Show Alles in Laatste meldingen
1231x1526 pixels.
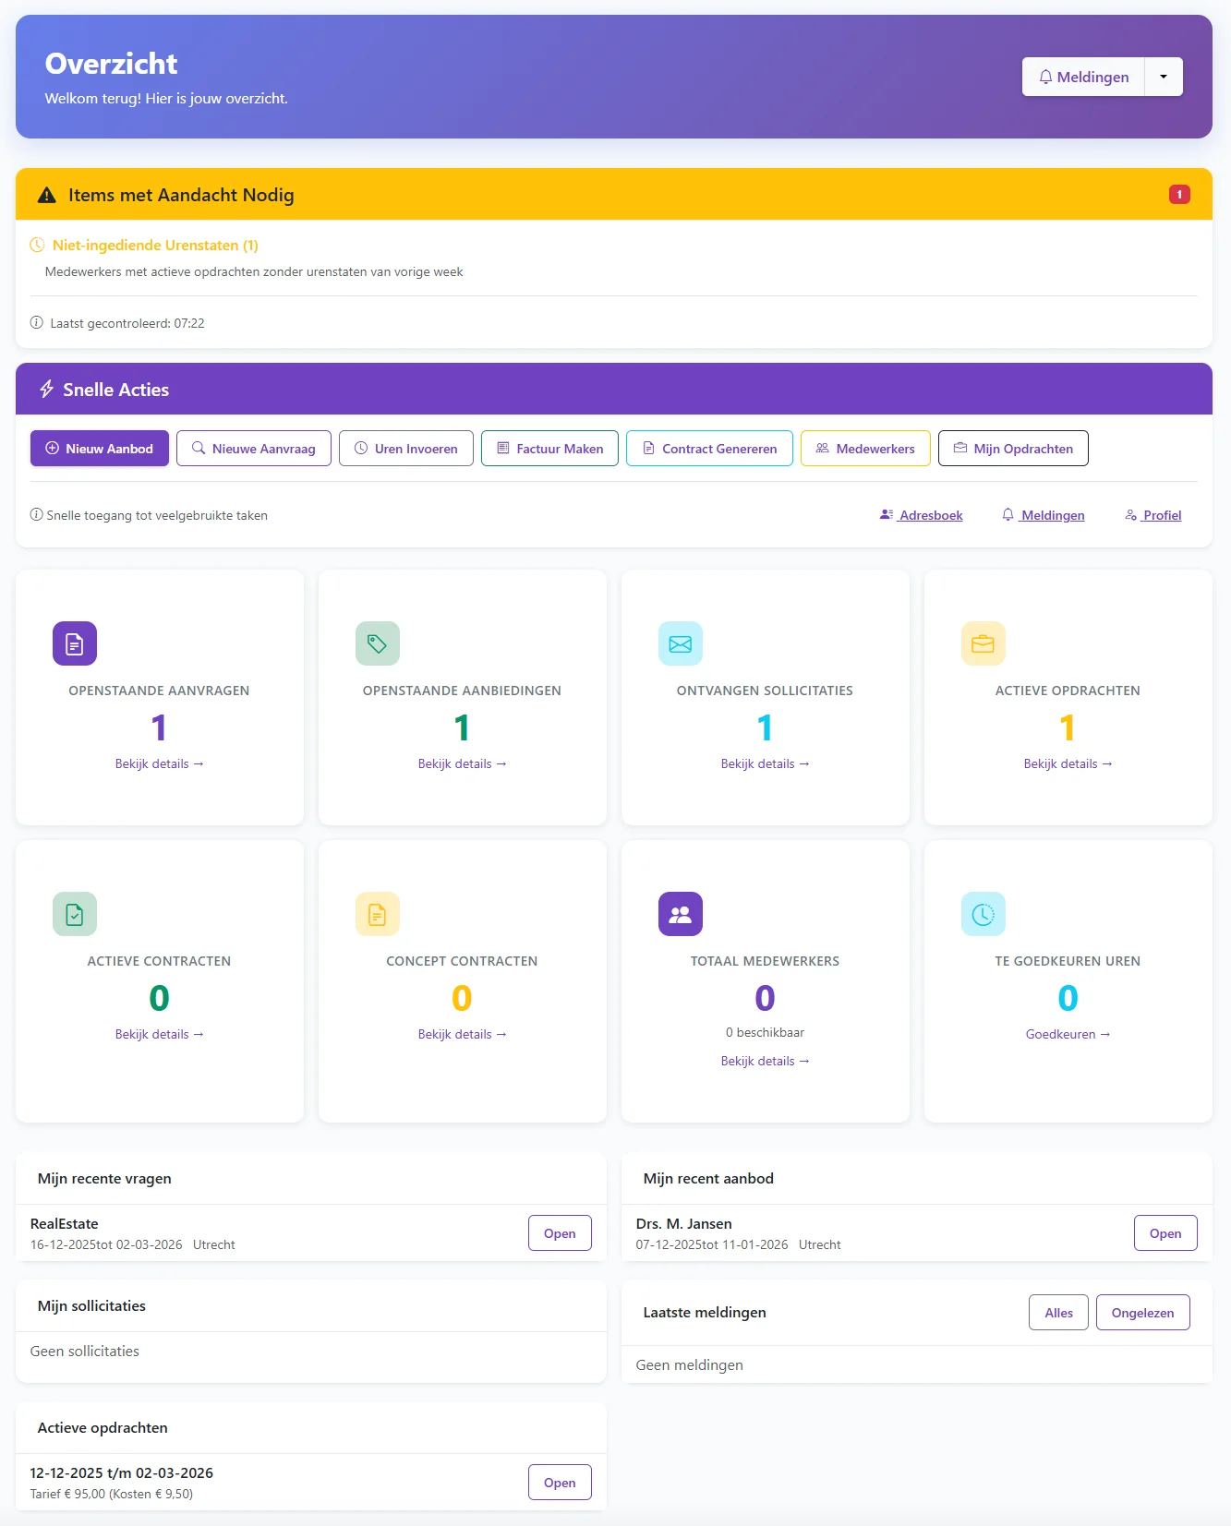click(x=1058, y=1313)
